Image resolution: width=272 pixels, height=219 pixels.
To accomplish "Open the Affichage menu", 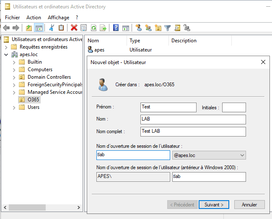I will tap(58, 18).
